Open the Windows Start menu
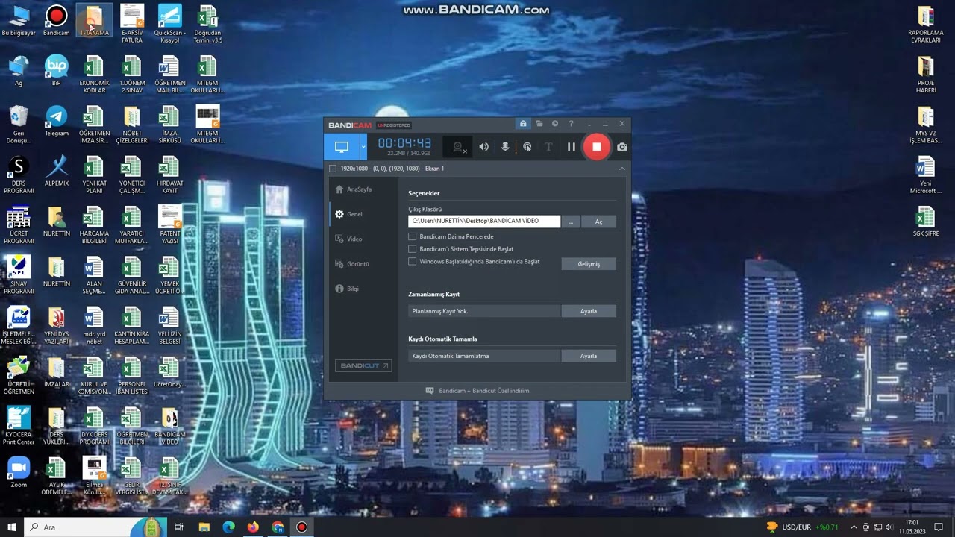The height and width of the screenshot is (537, 955). point(12,527)
